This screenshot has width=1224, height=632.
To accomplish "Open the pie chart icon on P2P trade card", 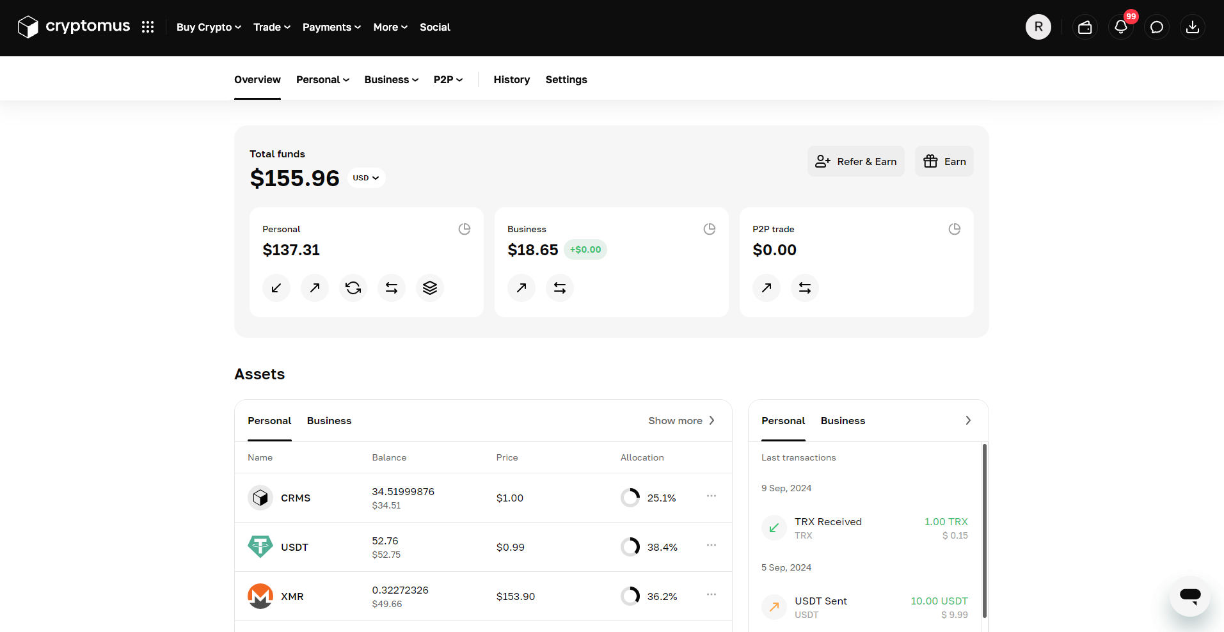I will (x=954, y=228).
